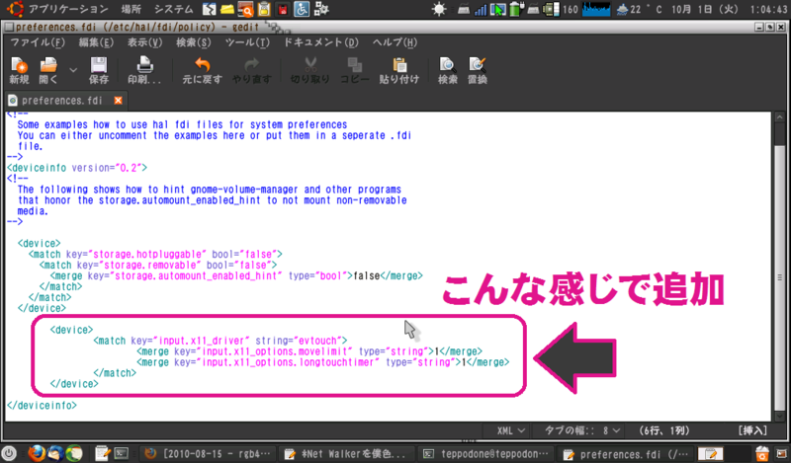791x463 pixels.
Task: Expand recent files arrow beside 開く
Action: point(73,70)
